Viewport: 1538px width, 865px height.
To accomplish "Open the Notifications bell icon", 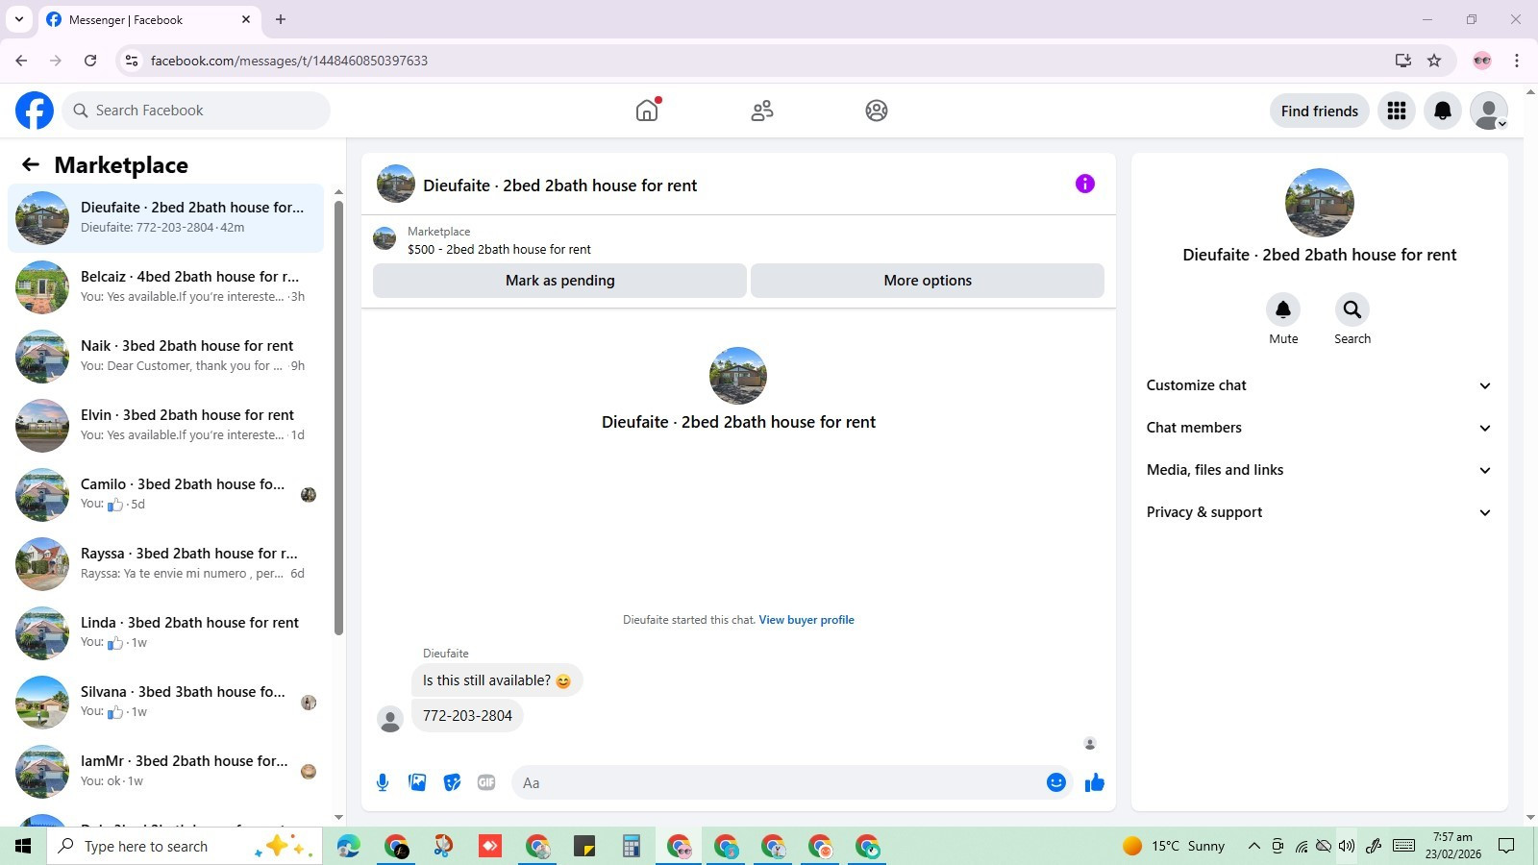I will click(1443, 111).
